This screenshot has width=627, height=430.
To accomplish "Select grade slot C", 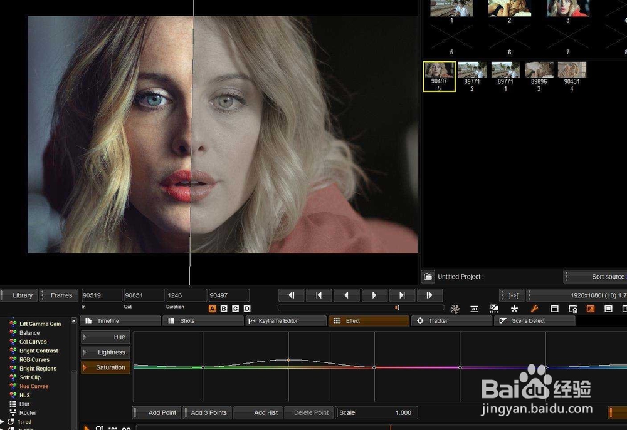I will click(236, 309).
